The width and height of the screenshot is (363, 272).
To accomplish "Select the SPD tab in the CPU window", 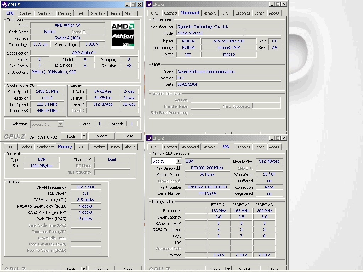I will tap(81, 13).
